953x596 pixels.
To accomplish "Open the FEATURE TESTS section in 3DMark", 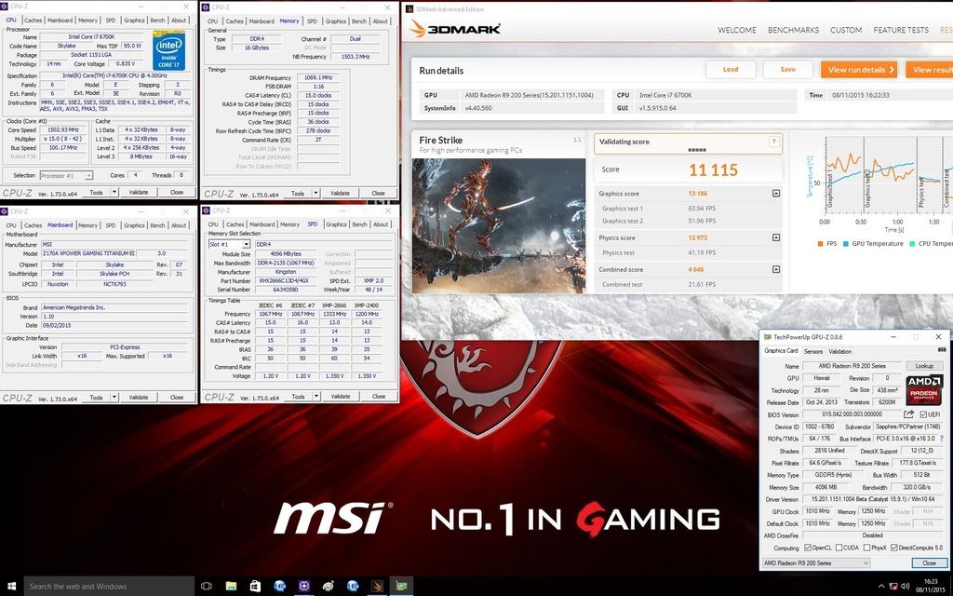I will 901,30.
